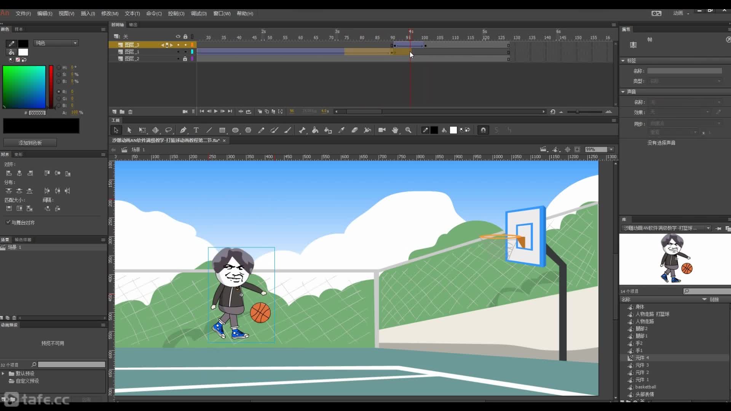Toggle outline color of 图层_3

point(192,45)
